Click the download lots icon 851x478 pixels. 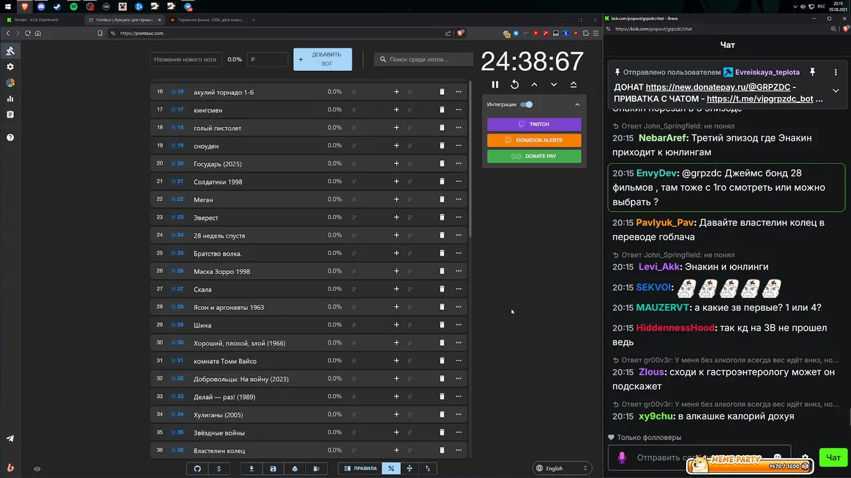(x=251, y=469)
